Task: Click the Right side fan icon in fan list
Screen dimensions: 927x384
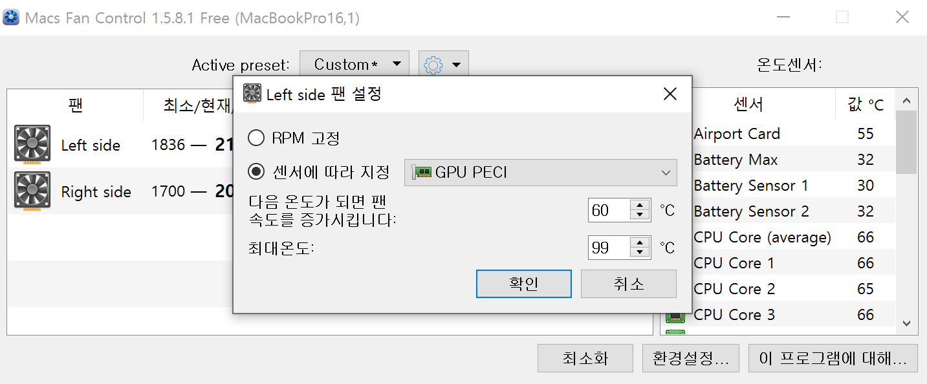Action: pyautogui.click(x=32, y=191)
